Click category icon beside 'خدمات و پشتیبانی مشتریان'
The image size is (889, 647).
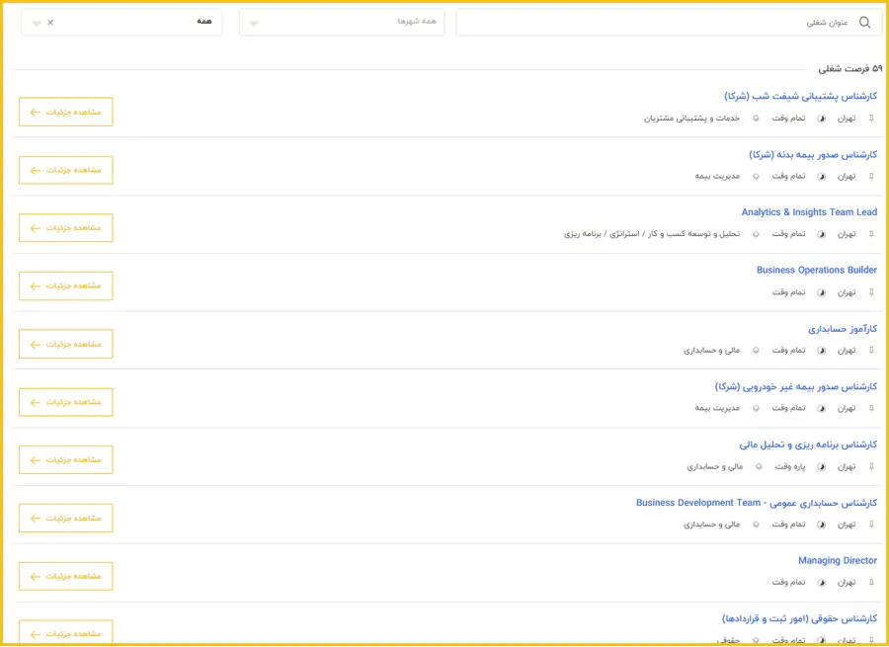(x=756, y=119)
